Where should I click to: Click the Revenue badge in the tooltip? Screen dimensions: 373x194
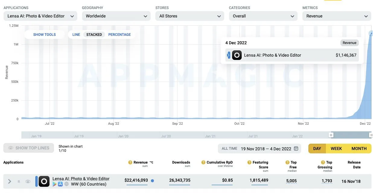(349, 43)
